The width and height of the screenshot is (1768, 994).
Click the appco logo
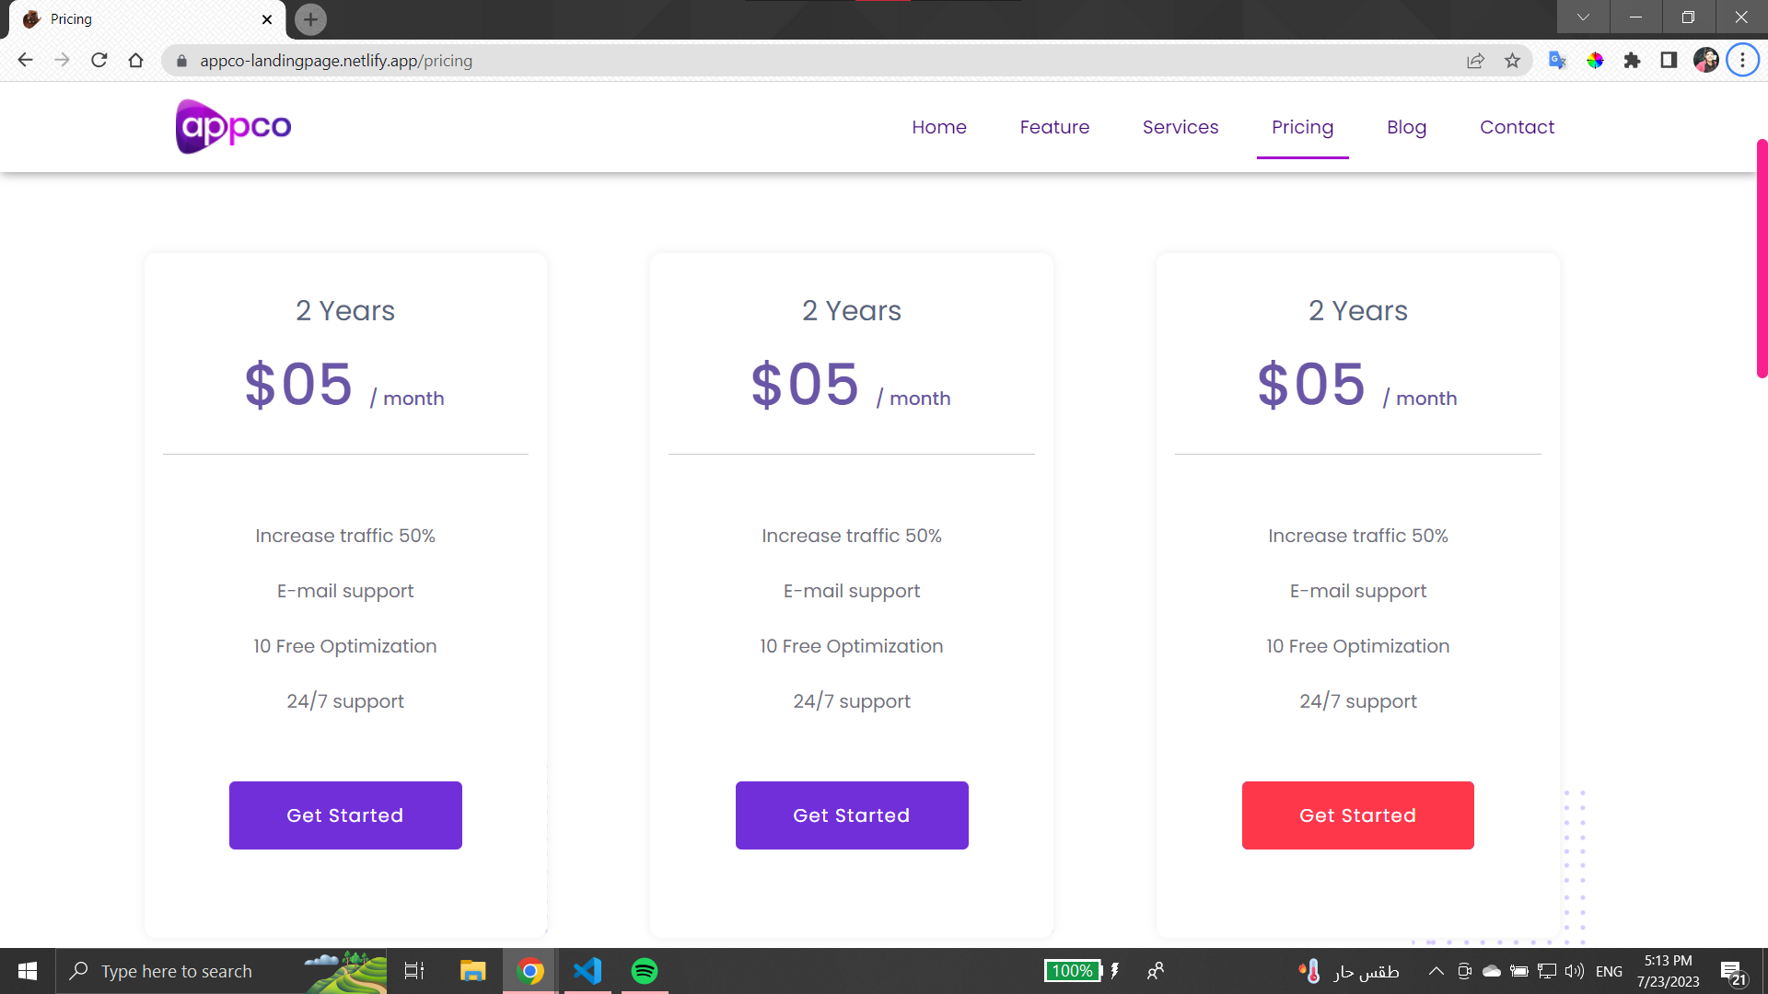click(234, 126)
